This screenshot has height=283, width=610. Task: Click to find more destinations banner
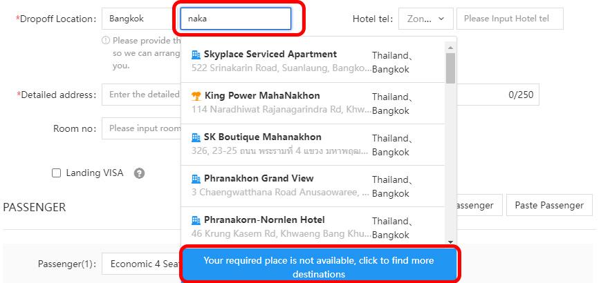tap(318, 266)
